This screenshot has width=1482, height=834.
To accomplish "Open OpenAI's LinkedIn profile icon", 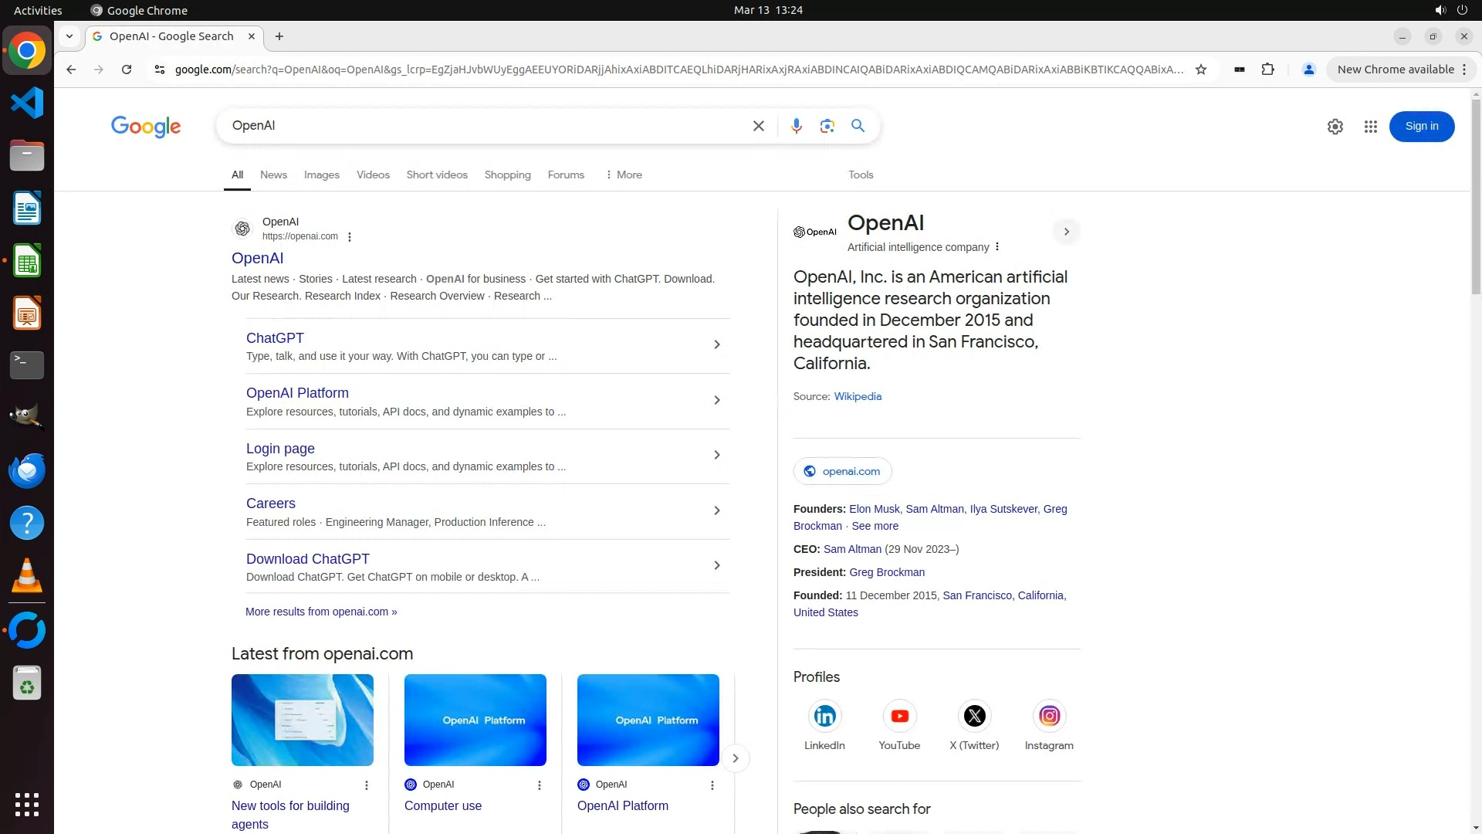I will 824,716.
